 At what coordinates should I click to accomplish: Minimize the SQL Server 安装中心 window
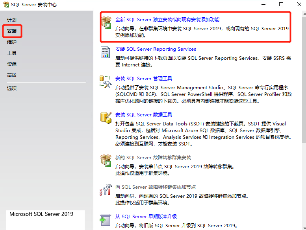tap(263, 4)
